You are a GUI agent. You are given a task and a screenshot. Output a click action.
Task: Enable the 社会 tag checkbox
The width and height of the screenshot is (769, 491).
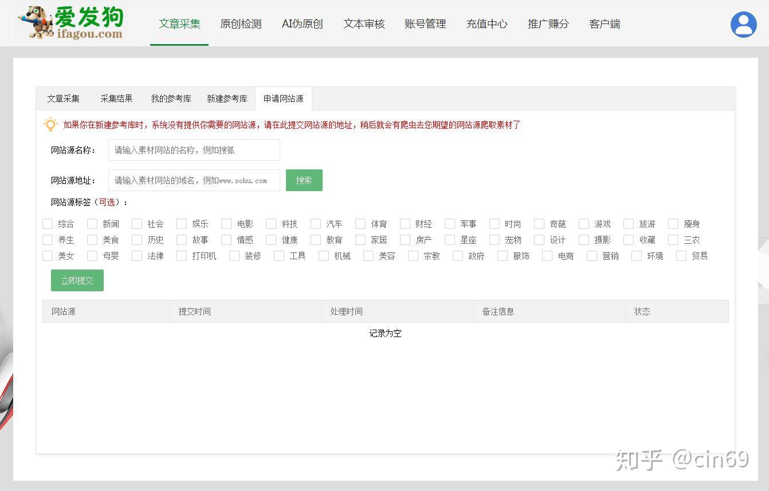click(x=137, y=224)
